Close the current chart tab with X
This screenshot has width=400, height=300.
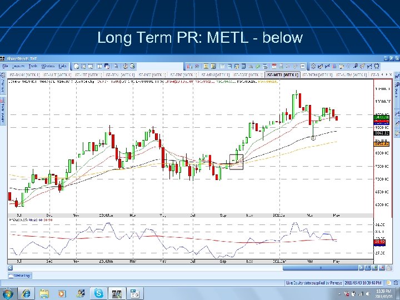[391, 74]
